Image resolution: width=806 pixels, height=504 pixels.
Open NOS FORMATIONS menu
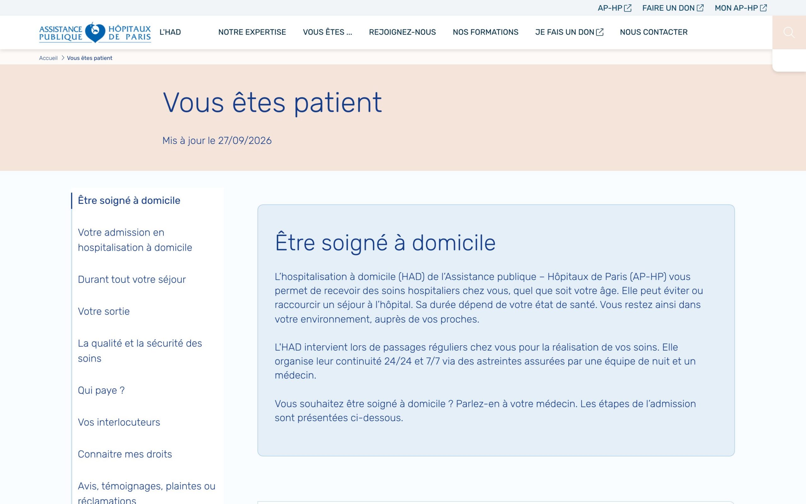click(485, 32)
